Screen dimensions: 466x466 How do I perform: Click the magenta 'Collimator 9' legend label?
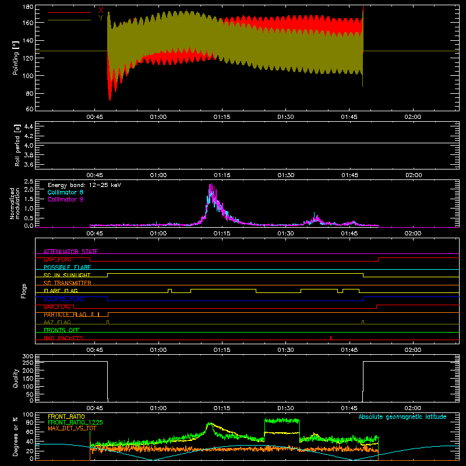click(65, 199)
